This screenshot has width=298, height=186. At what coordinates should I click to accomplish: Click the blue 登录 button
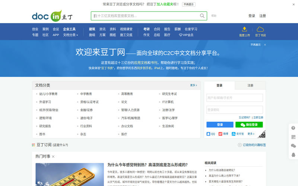[x=220, y=125]
